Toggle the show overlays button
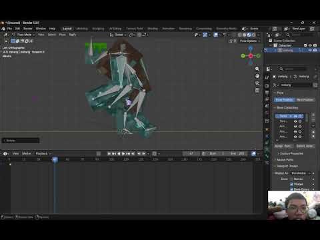The image size is (320, 240). 216,35
